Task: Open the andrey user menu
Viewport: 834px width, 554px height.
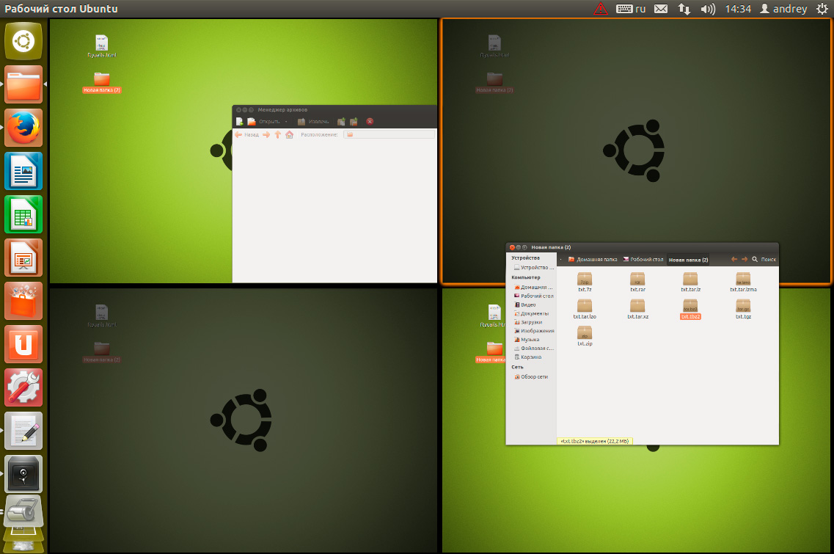Action: tap(783, 9)
